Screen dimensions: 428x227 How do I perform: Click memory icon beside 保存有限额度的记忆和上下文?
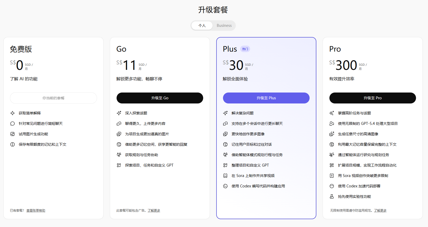click(13, 144)
